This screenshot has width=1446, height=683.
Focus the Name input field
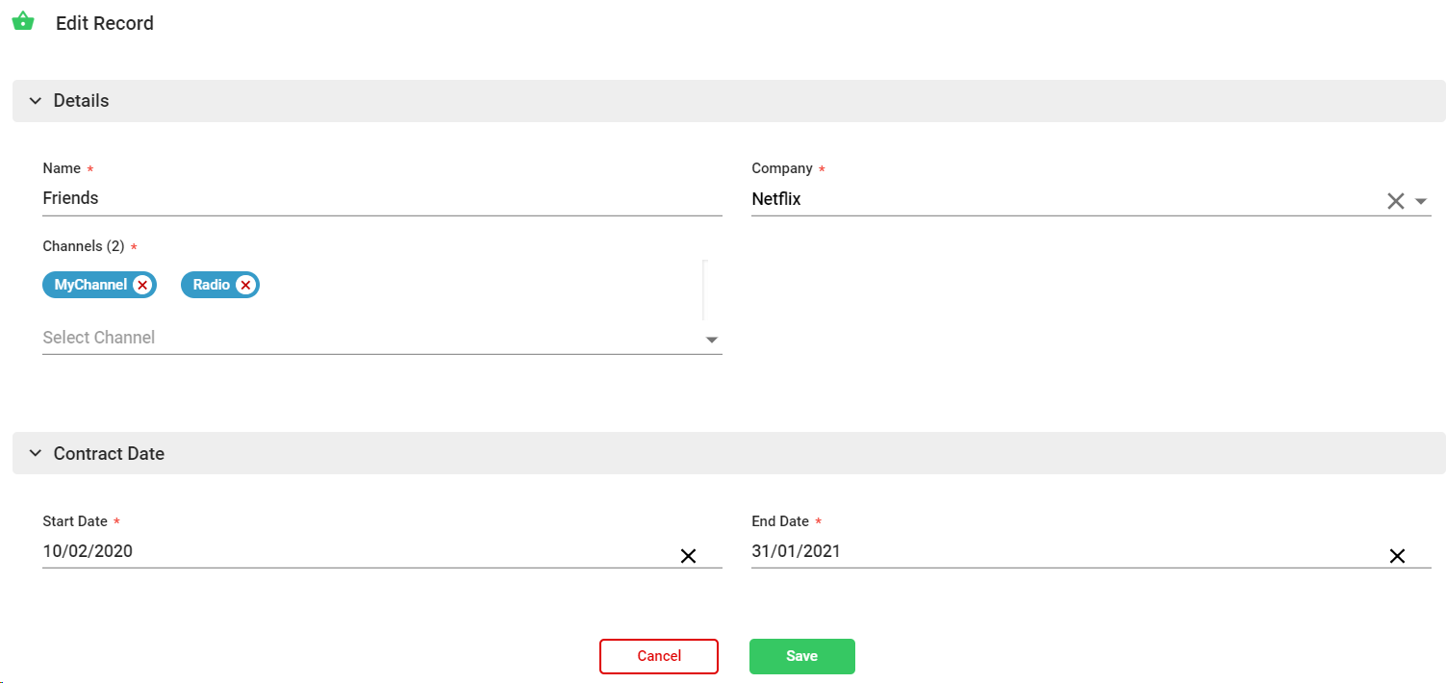tap(382, 198)
